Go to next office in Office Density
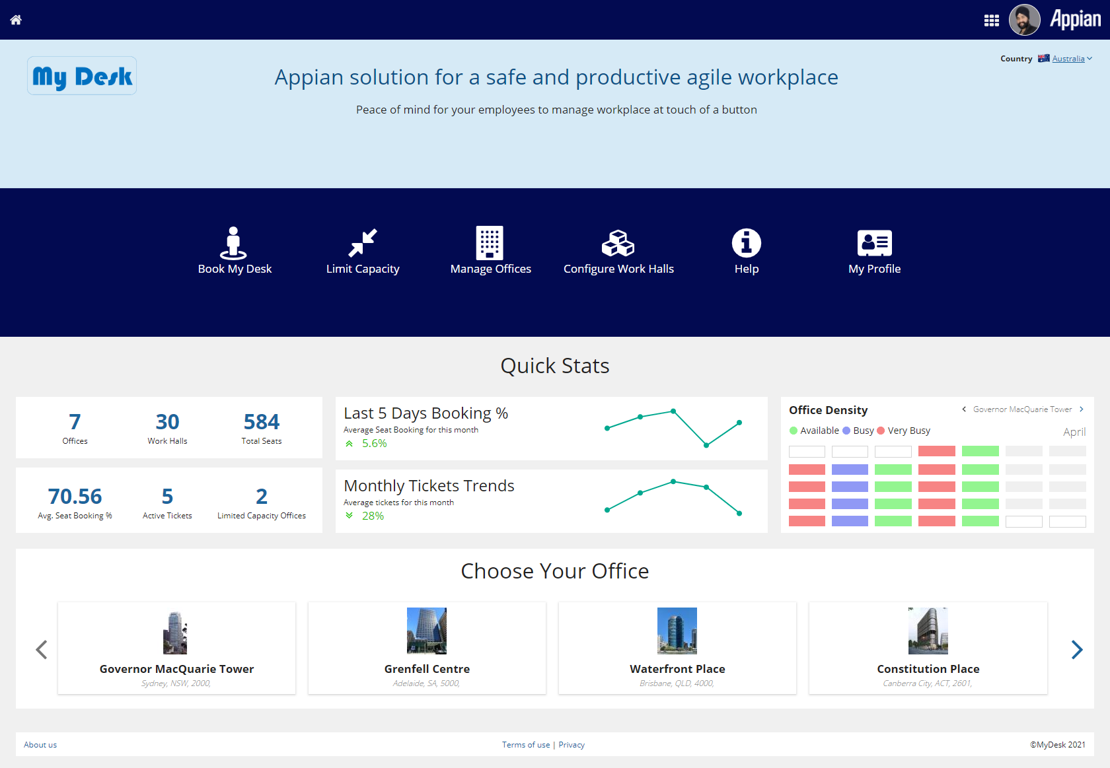Screen dimensions: 1110x768 1082,409
